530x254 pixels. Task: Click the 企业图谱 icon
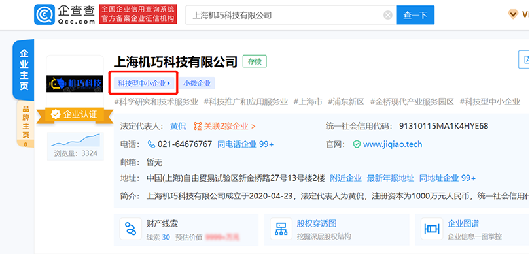(431, 229)
